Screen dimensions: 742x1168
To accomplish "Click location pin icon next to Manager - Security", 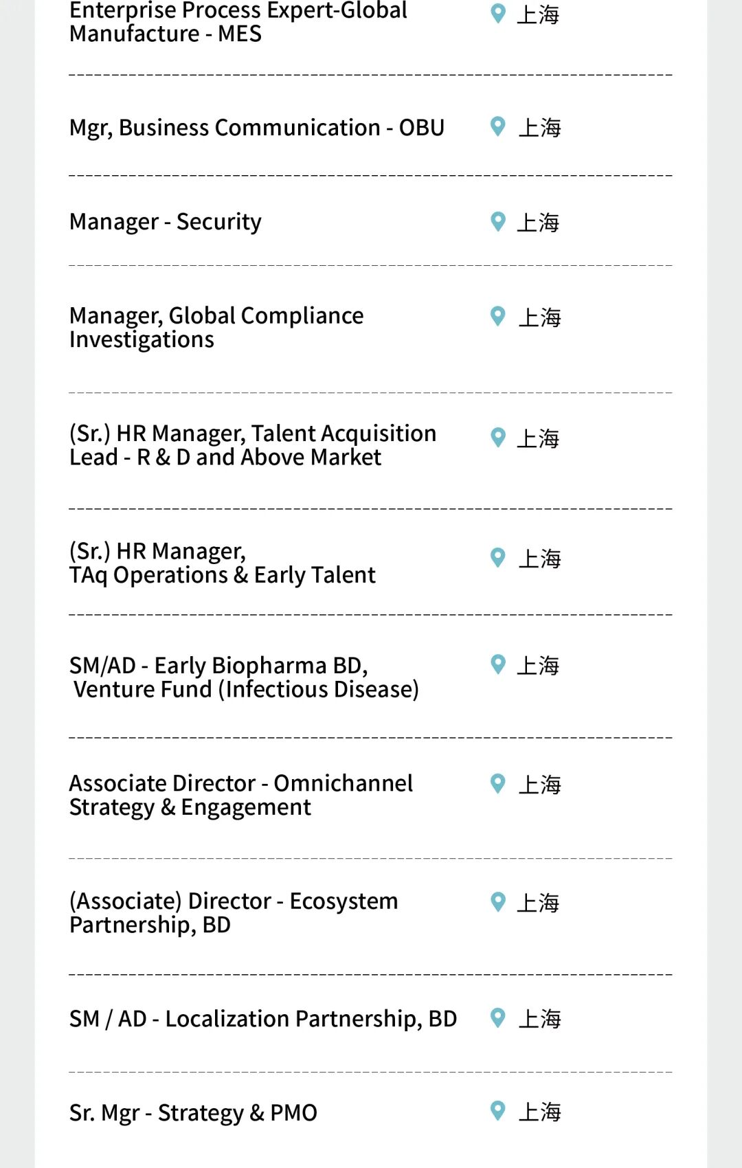I will click(x=498, y=221).
